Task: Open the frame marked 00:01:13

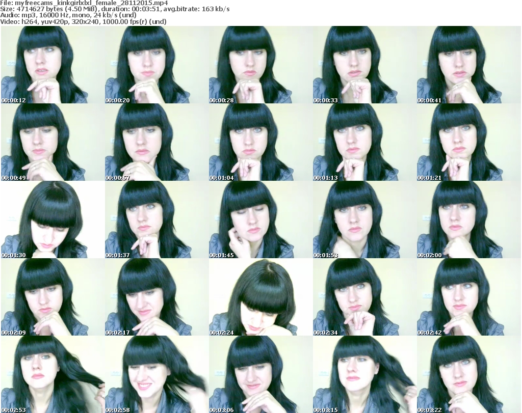Action: pyautogui.click(x=364, y=142)
